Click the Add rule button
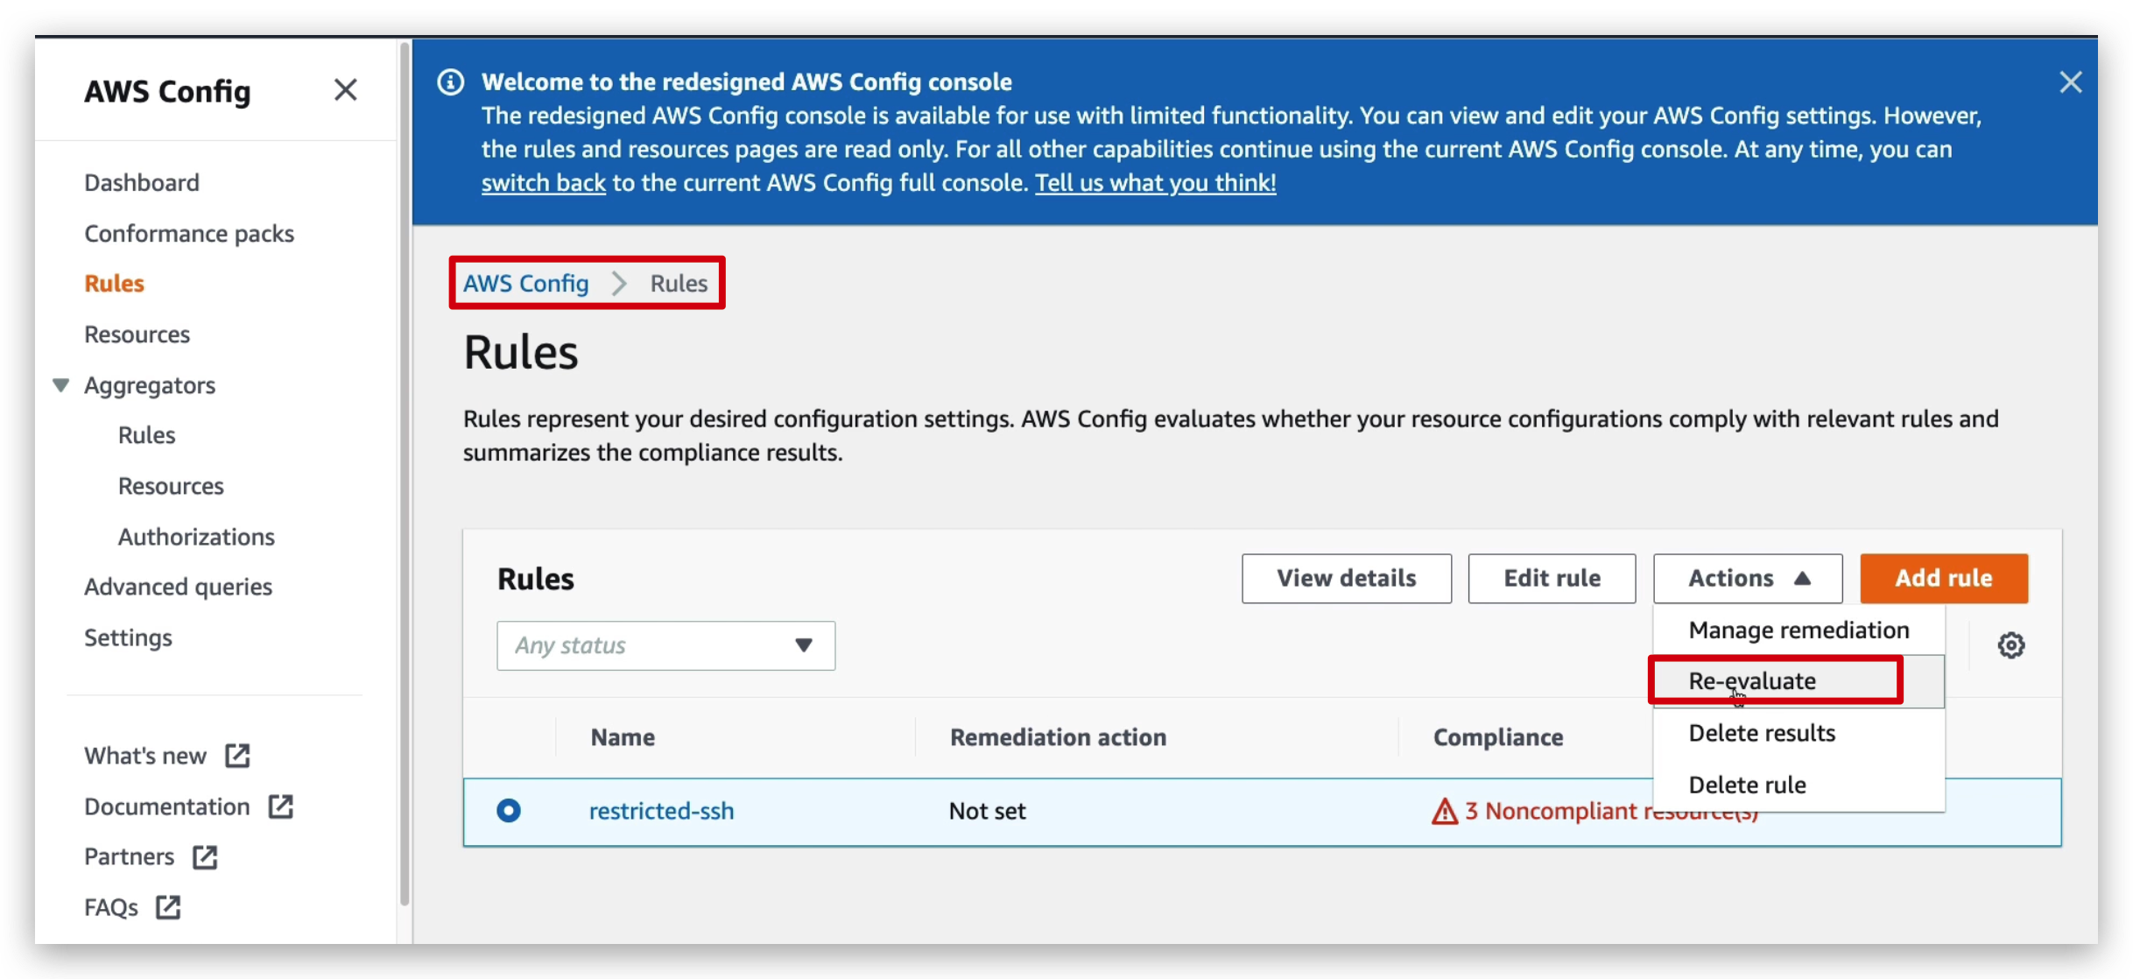Viewport: 2133px width, 979px height. (x=1944, y=578)
